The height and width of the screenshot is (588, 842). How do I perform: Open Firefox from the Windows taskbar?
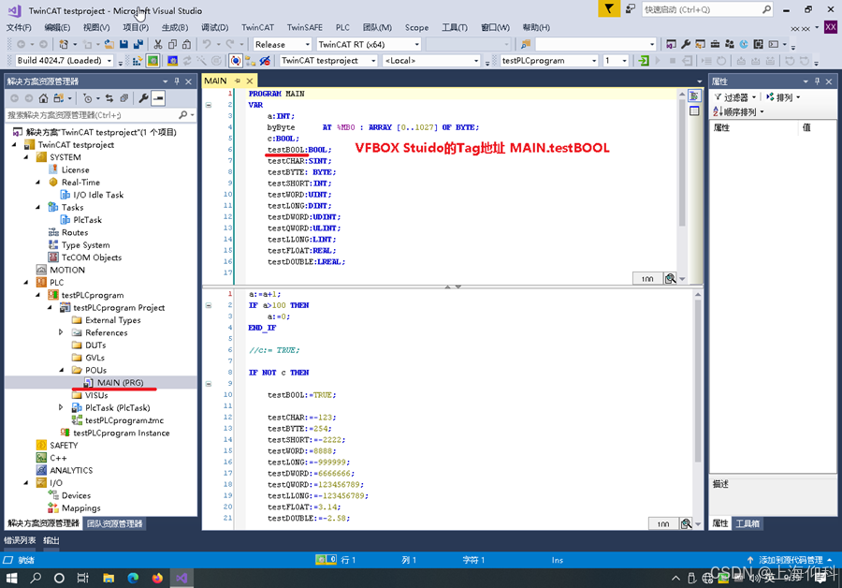157,578
